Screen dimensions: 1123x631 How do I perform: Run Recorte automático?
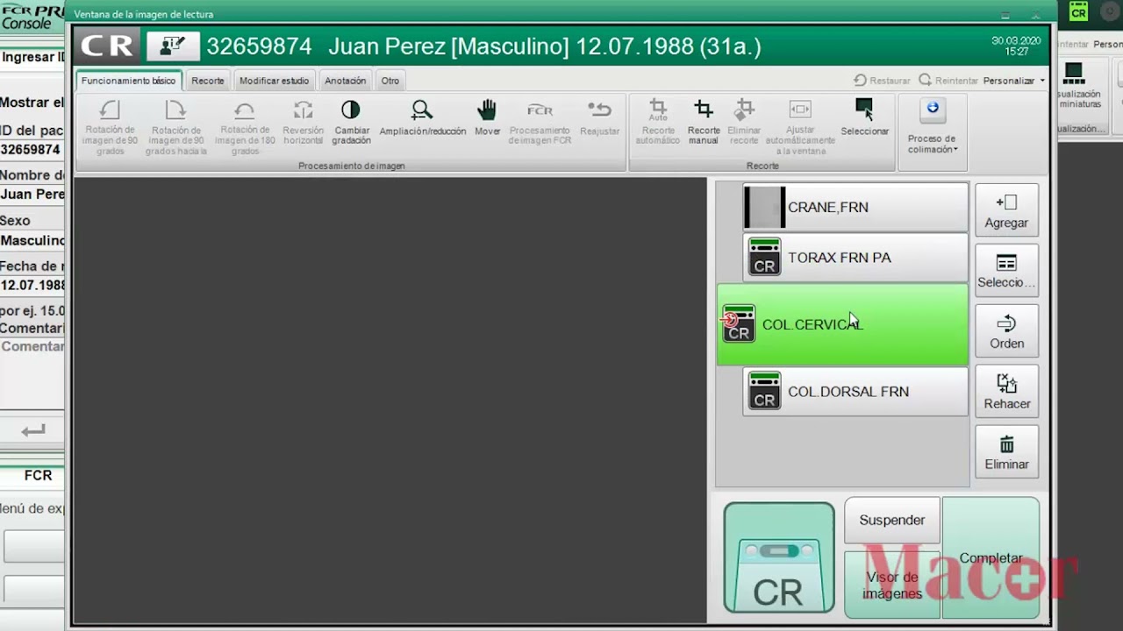[657, 122]
